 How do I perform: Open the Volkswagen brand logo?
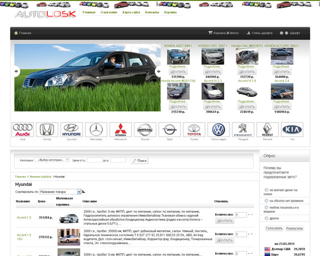click(218, 130)
